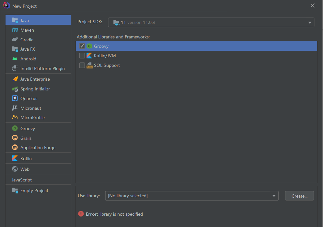This screenshot has height=227, width=323.
Task: Click the IntelliJ IDEA logo in title bar
Action: (6, 5)
